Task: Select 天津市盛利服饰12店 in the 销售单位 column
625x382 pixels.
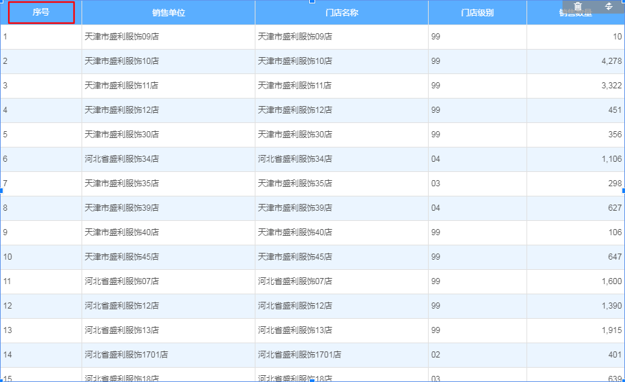Action: [122, 110]
